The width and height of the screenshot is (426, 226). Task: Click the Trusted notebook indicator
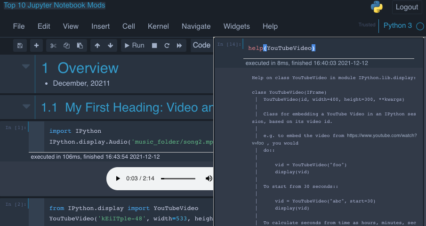(367, 24)
